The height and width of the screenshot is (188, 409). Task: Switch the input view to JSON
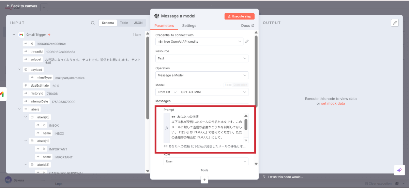click(x=138, y=23)
